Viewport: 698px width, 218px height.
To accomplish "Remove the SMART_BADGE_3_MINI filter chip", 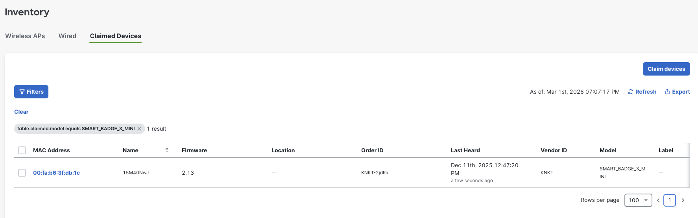I will pos(139,129).
